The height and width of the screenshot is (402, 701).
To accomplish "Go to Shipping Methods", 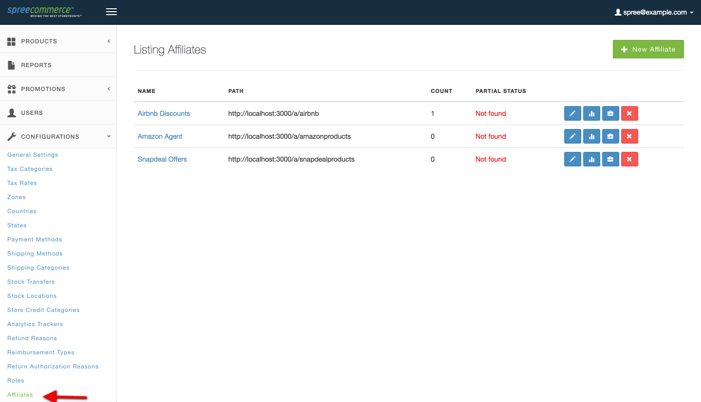I will [35, 254].
